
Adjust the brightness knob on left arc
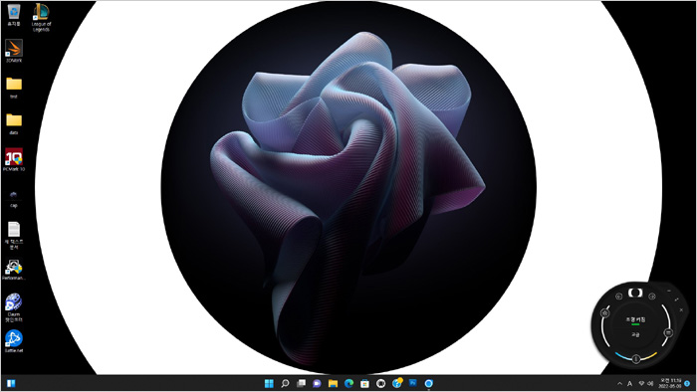click(x=605, y=312)
